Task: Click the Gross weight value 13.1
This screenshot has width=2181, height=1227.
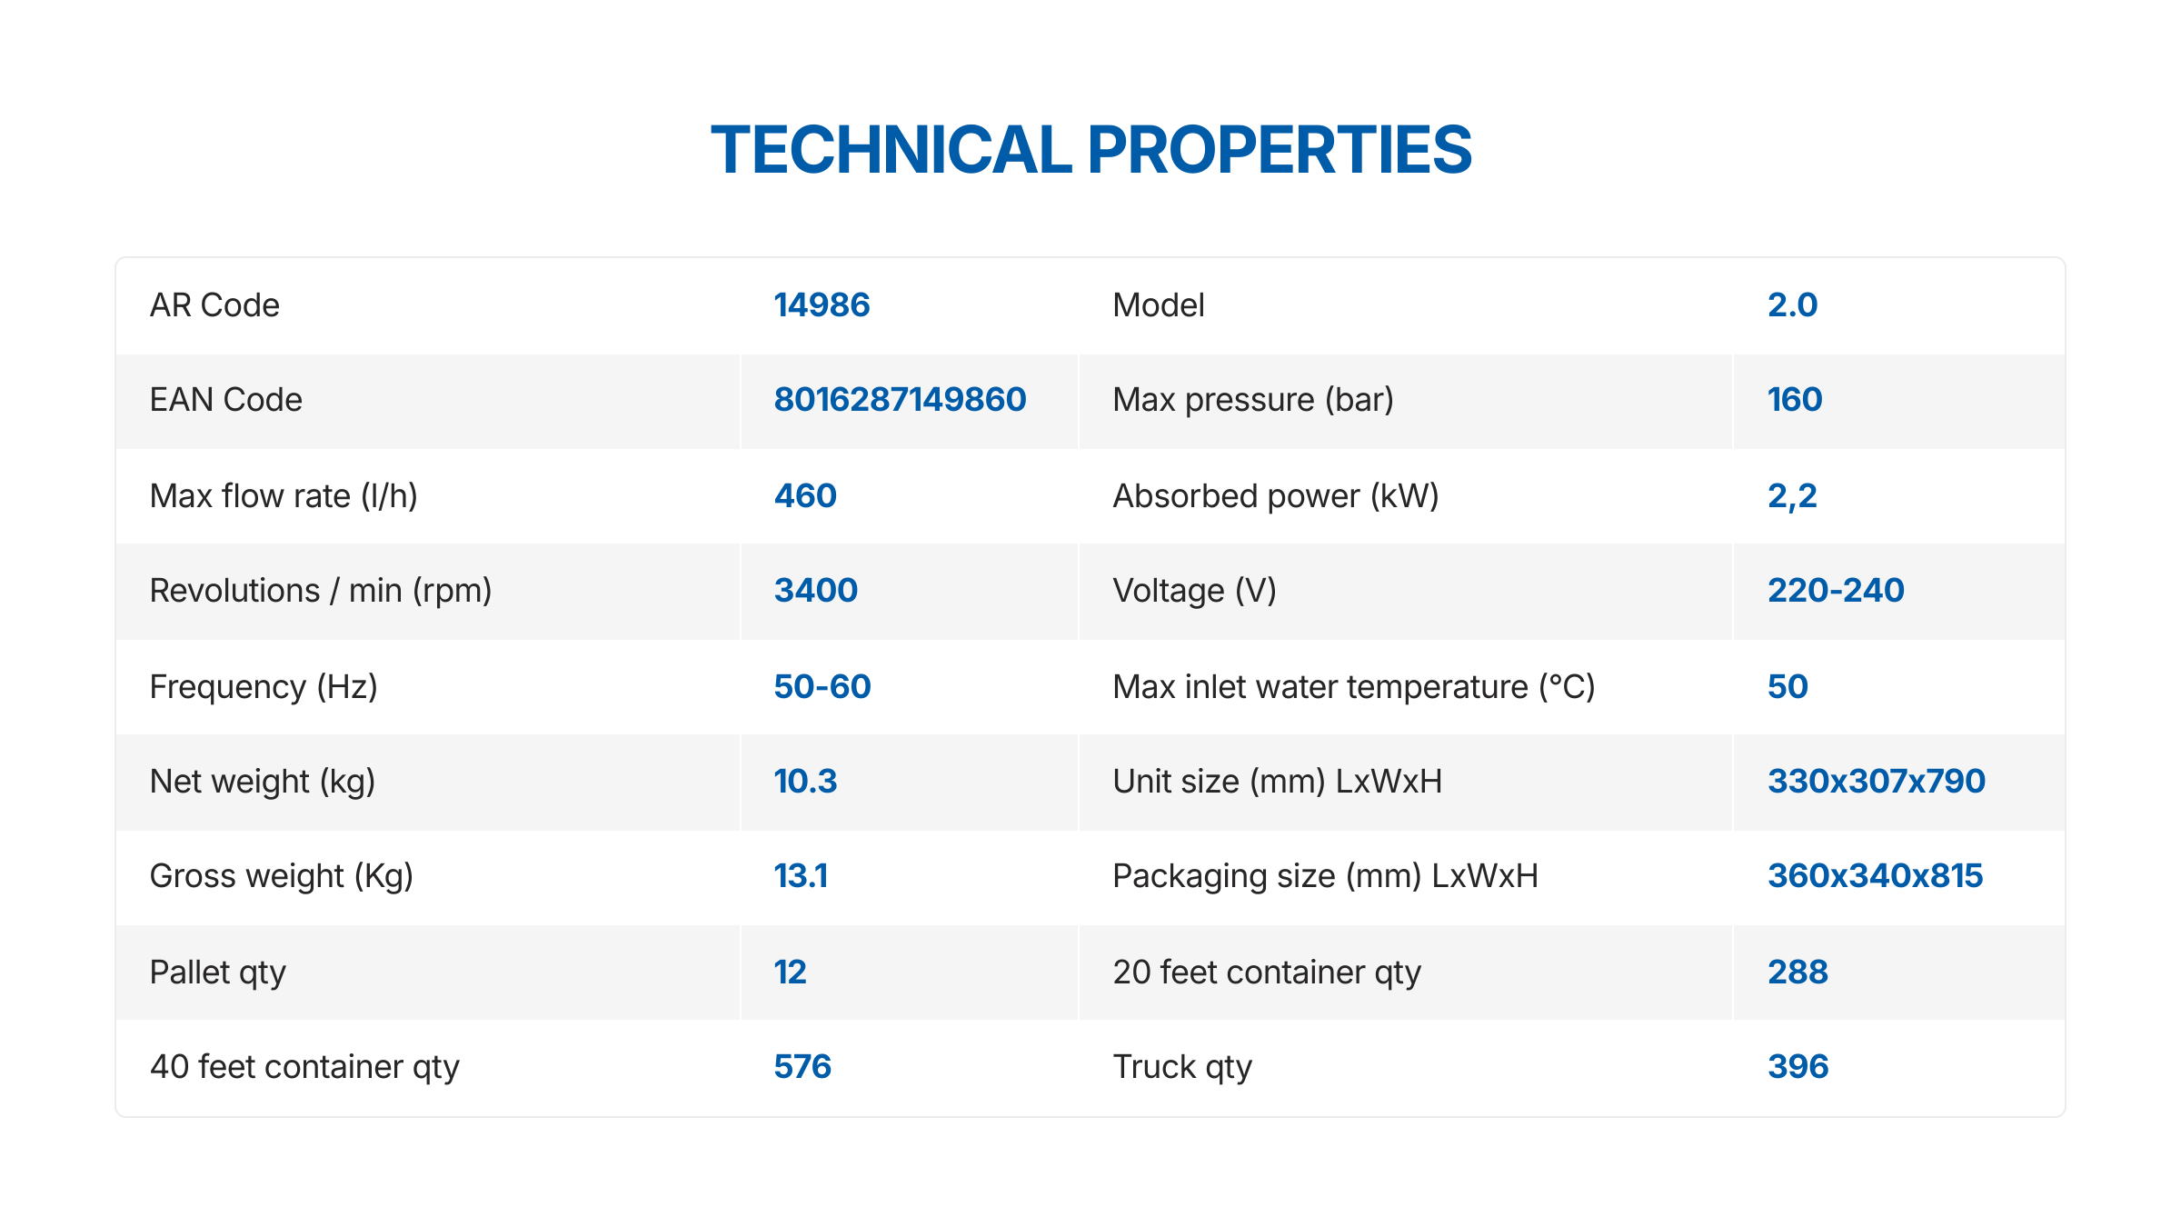Action: (x=801, y=876)
